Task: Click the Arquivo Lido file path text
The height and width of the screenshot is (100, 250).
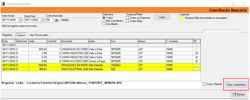Action: (x=62, y=83)
